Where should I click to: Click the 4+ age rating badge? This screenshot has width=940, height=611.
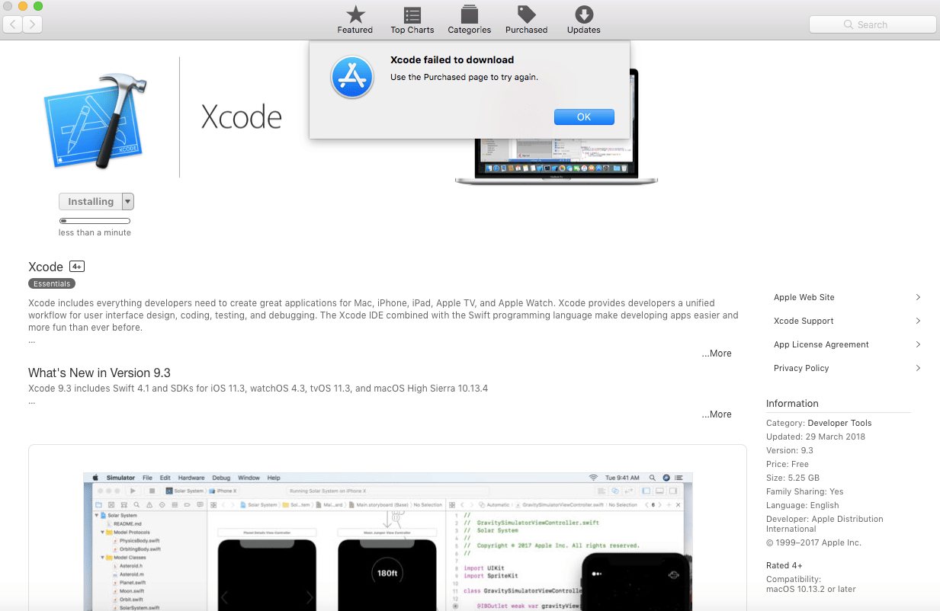coord(76,267)
